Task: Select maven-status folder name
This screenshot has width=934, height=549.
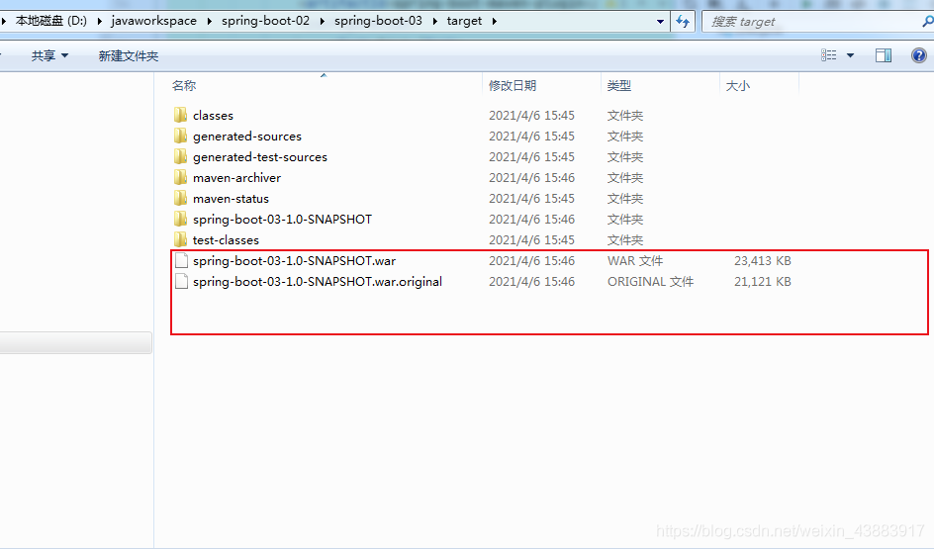Action: pos(231,199)
